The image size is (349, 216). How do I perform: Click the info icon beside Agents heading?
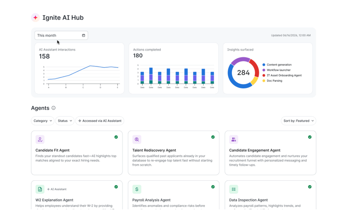coord(53,108)
